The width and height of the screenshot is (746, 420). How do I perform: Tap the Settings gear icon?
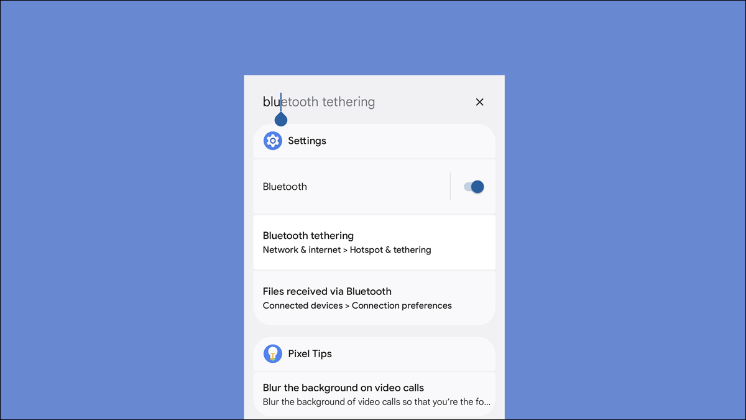272,141
